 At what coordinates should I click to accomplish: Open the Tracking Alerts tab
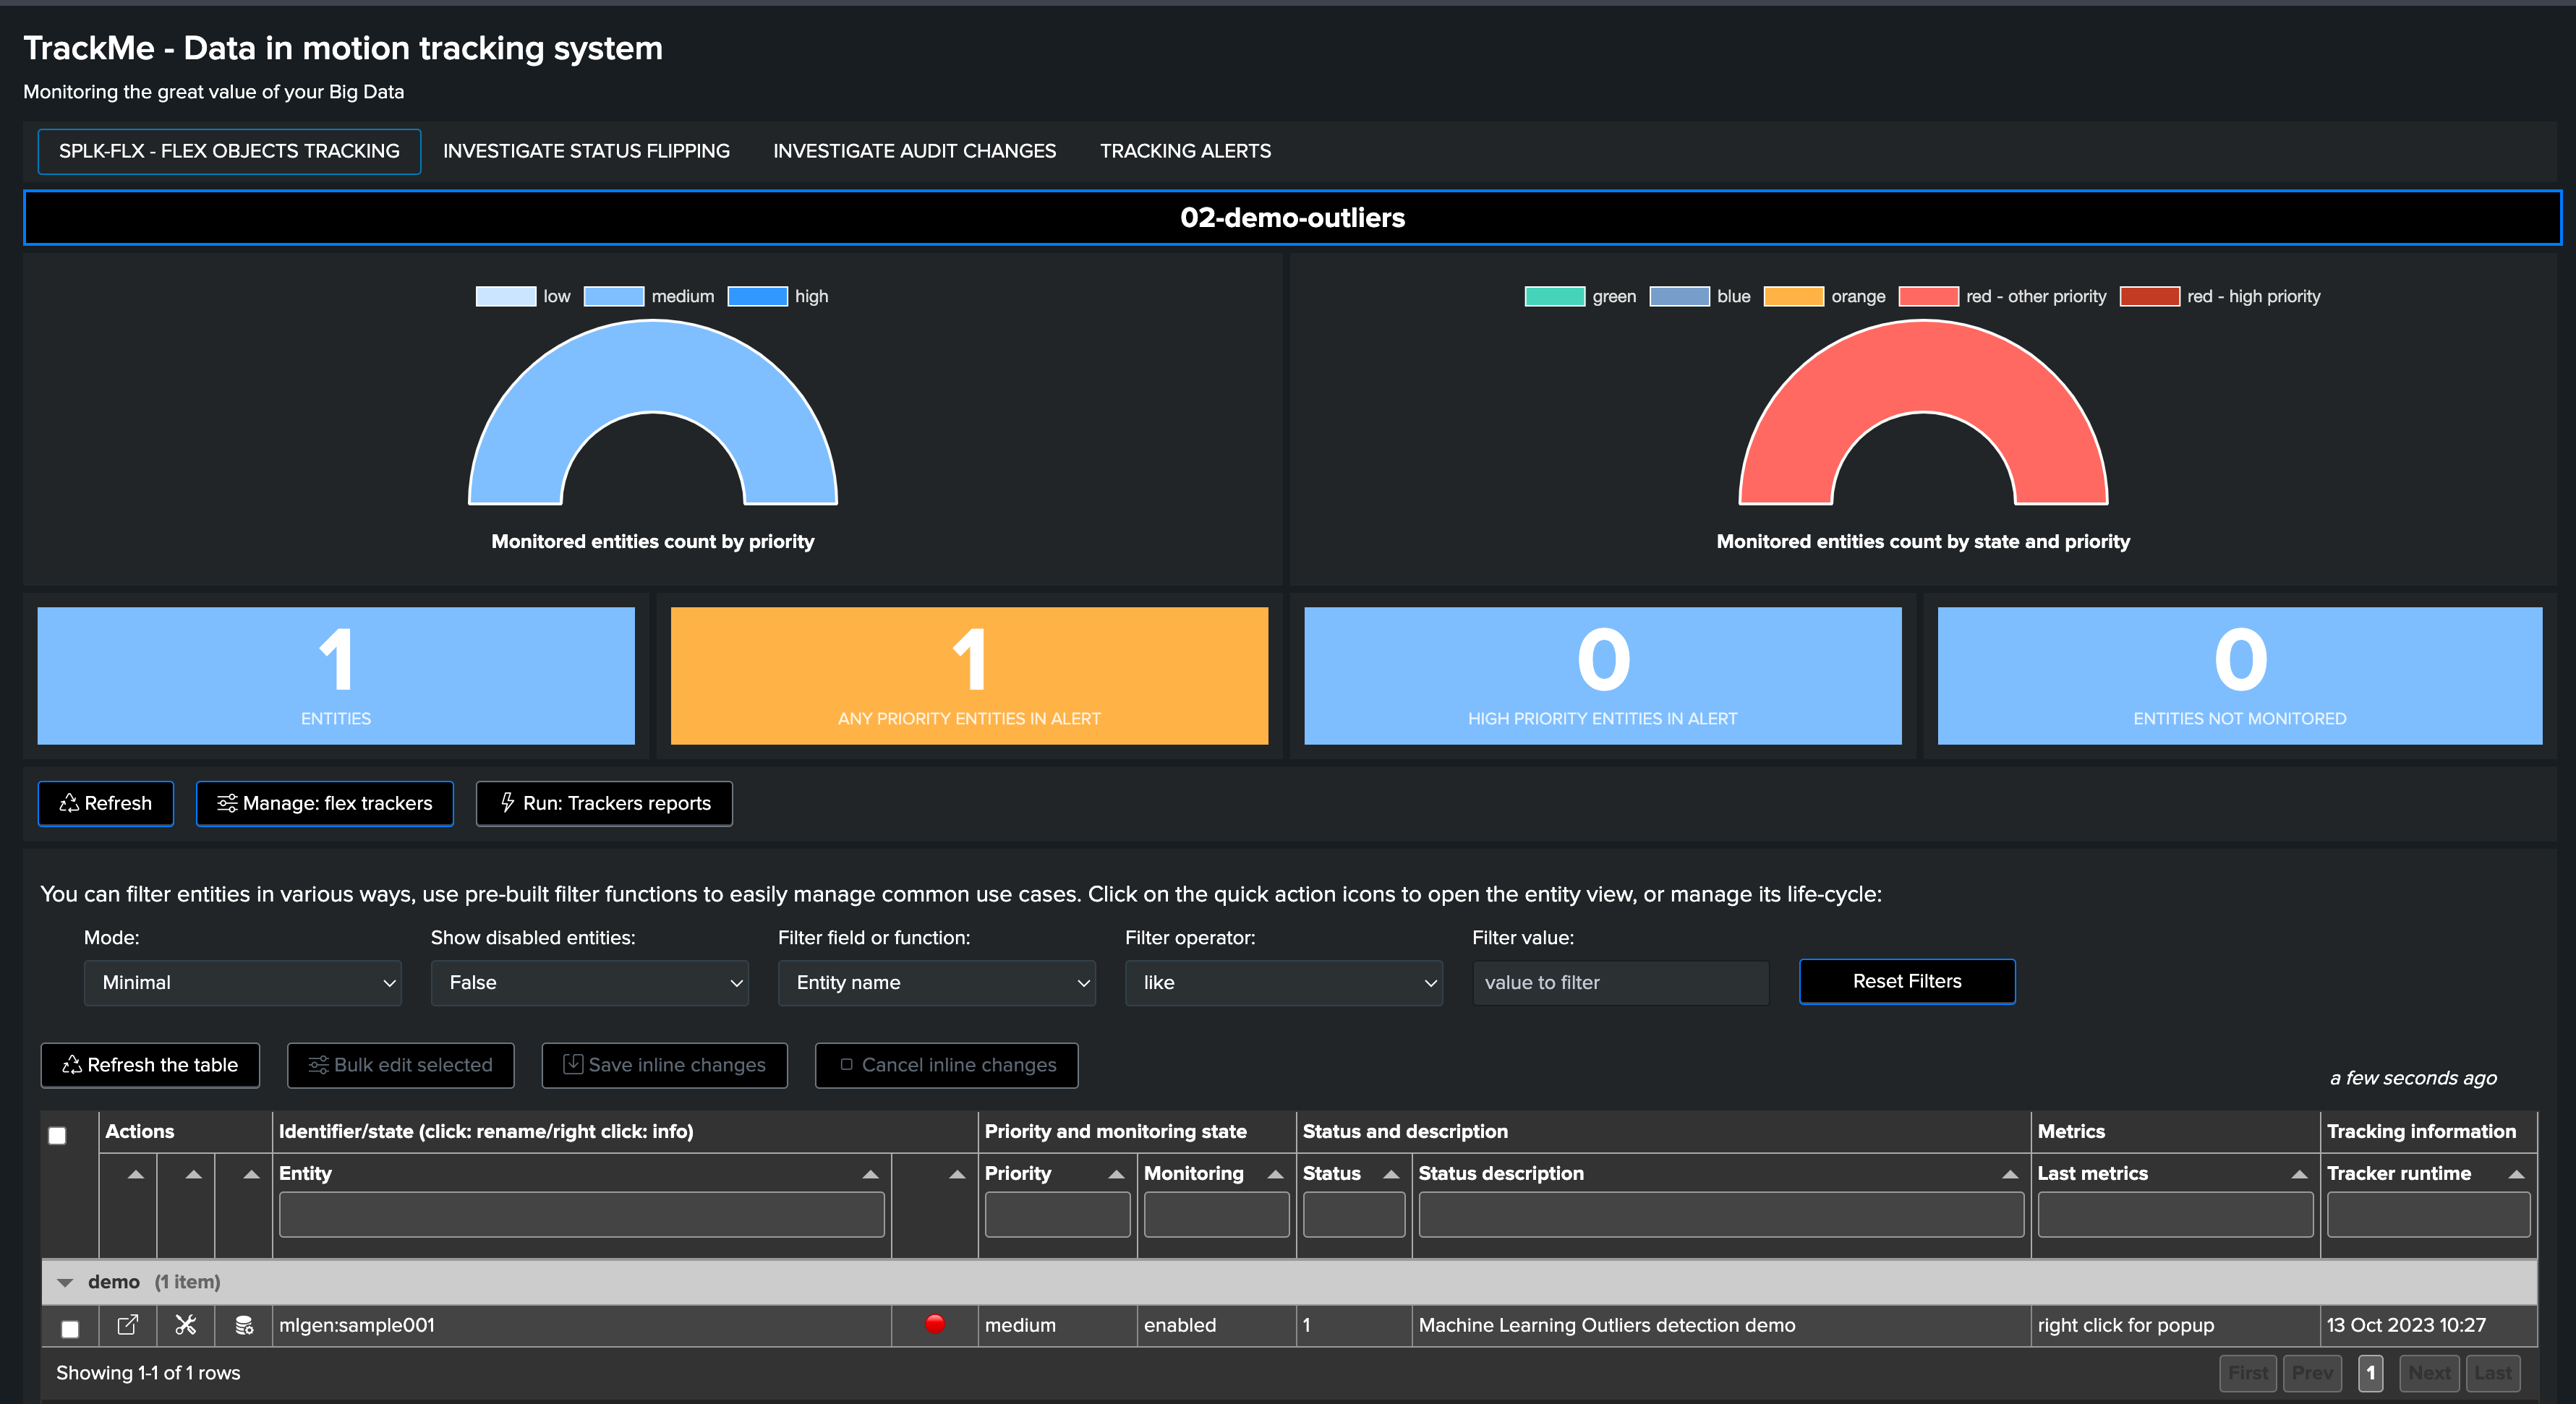pos(1185,151)
